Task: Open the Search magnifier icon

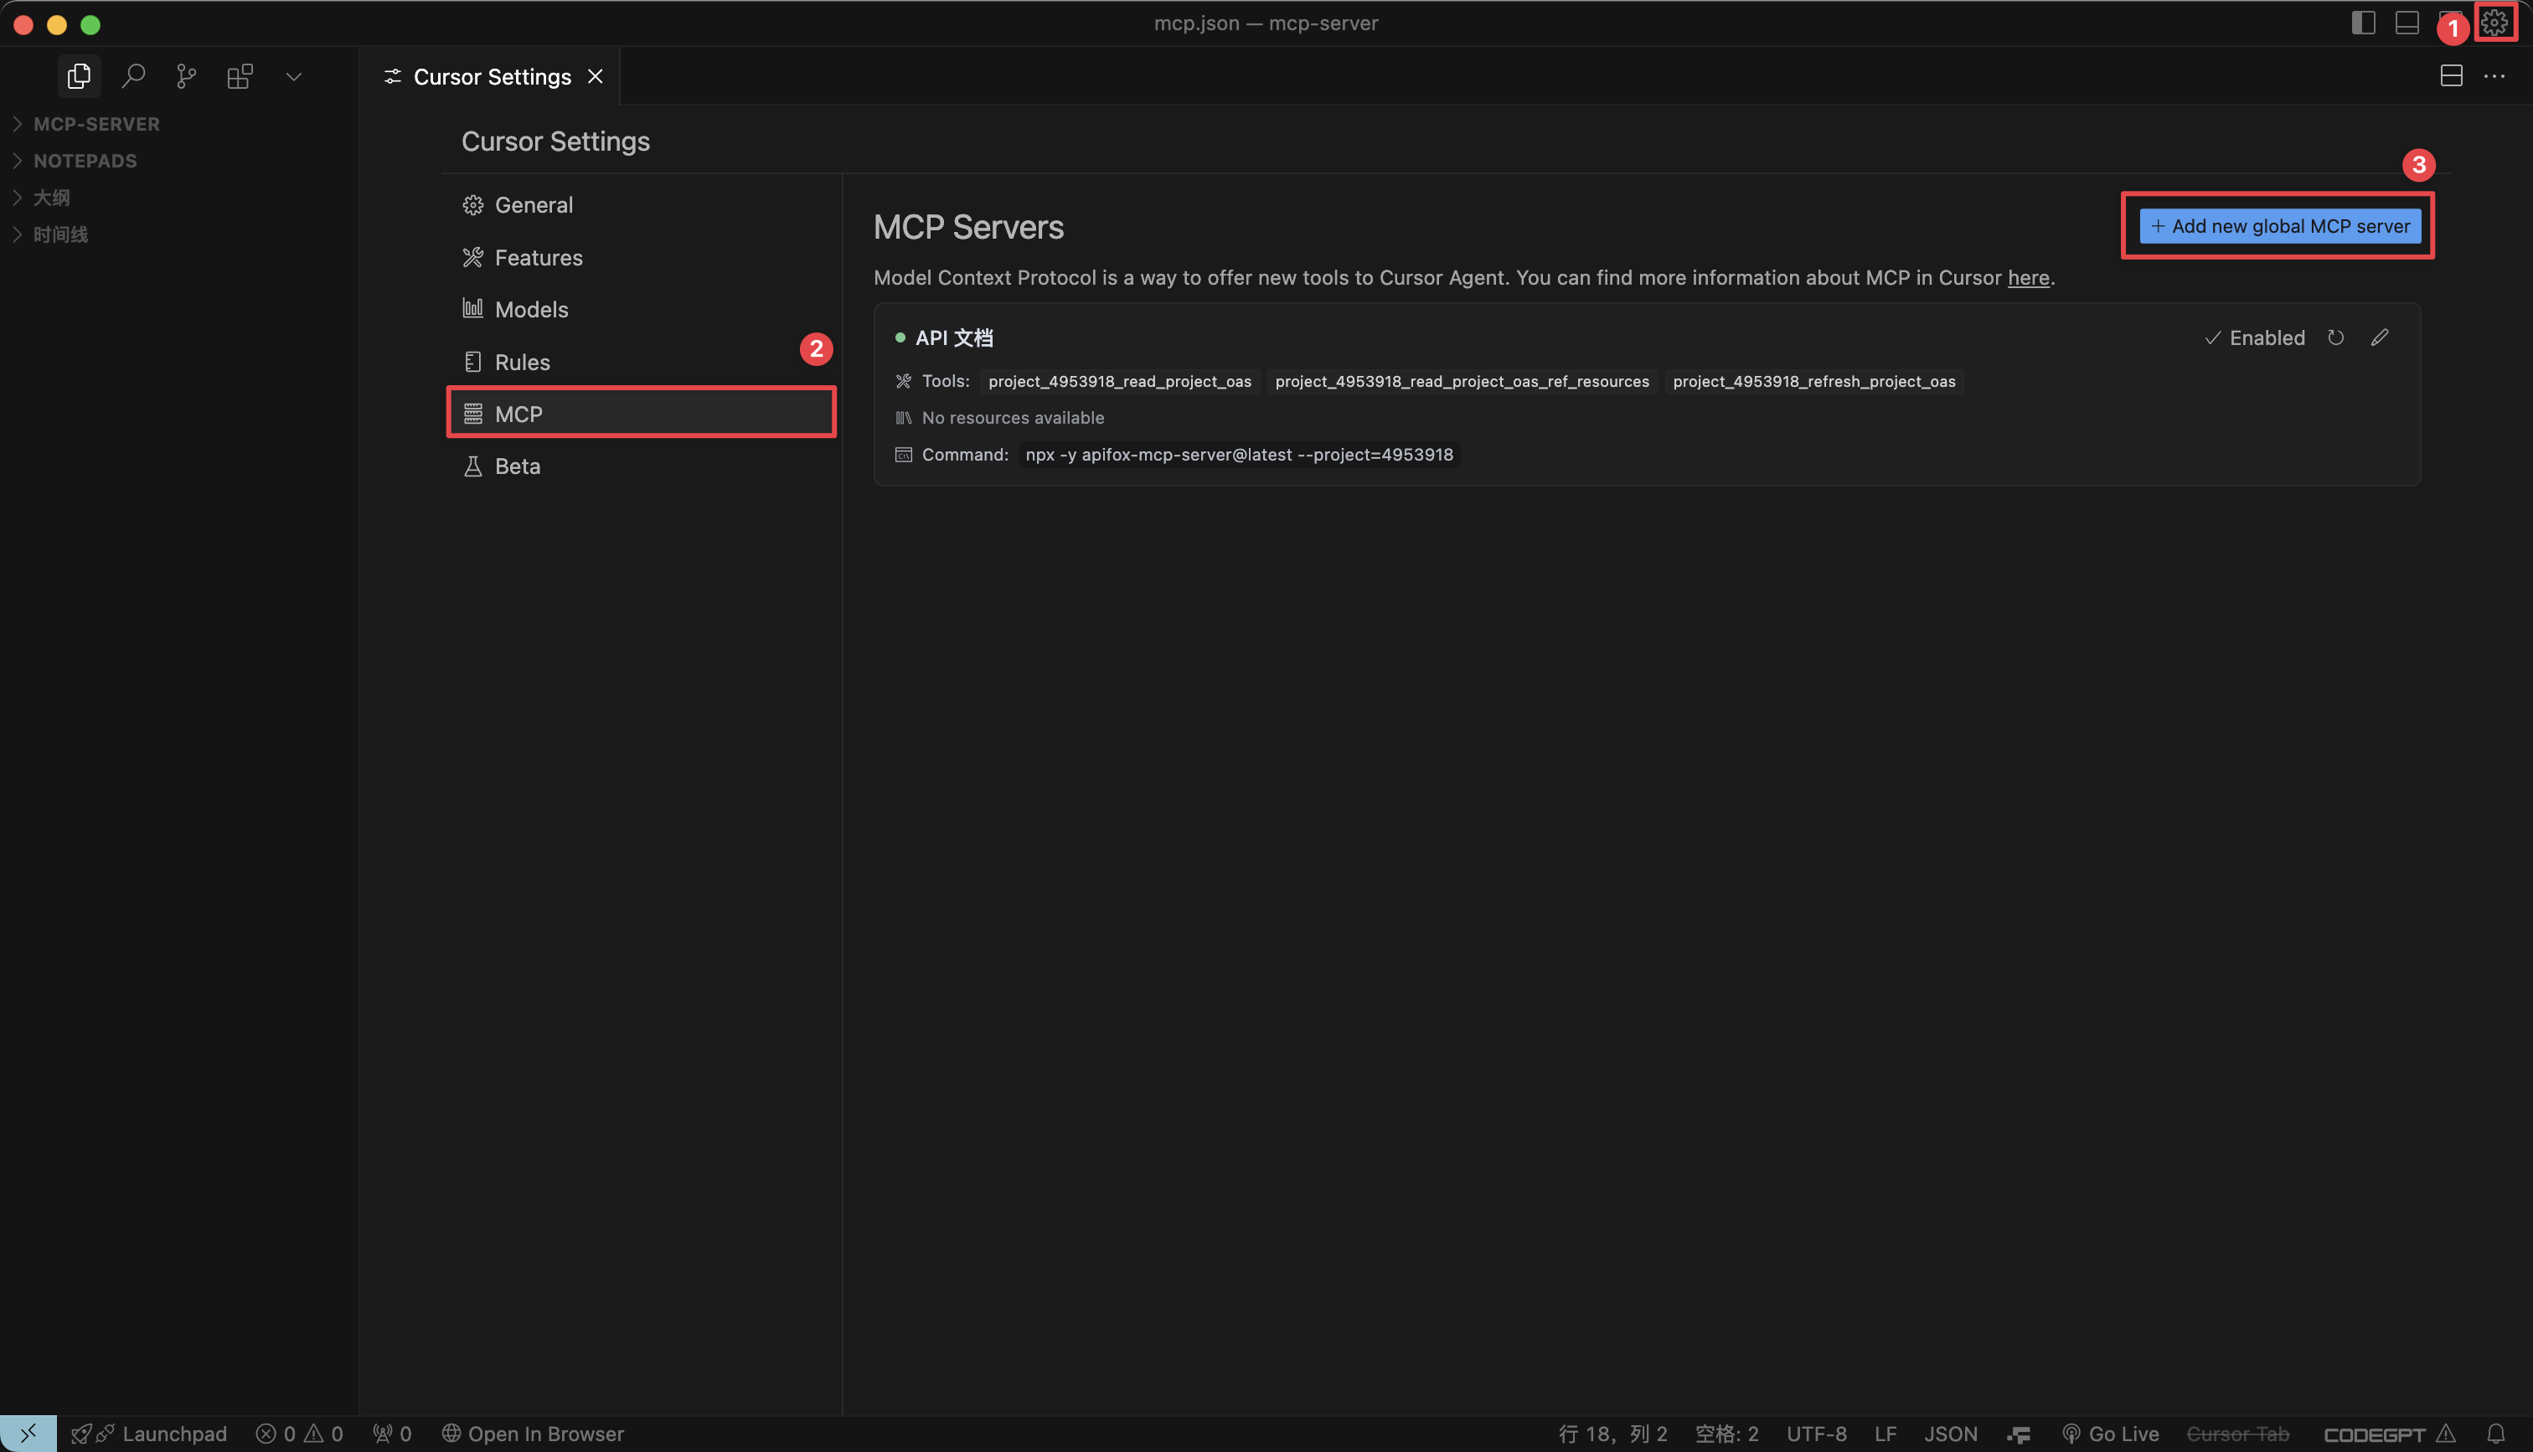Action: click(132, 76)
